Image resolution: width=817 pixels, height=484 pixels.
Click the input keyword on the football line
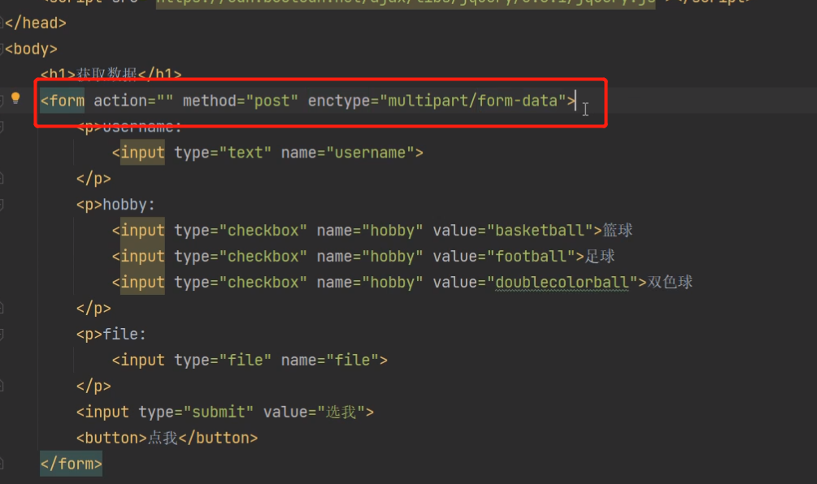(x=142, y=257)
